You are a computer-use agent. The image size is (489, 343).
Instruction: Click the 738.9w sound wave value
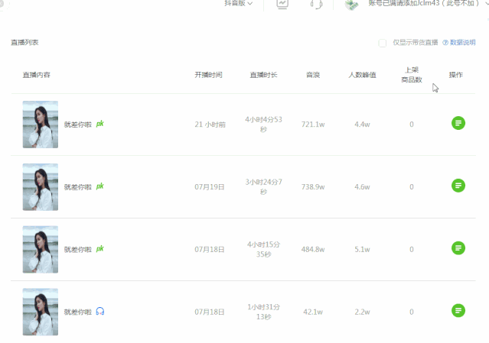click(313, 187)
